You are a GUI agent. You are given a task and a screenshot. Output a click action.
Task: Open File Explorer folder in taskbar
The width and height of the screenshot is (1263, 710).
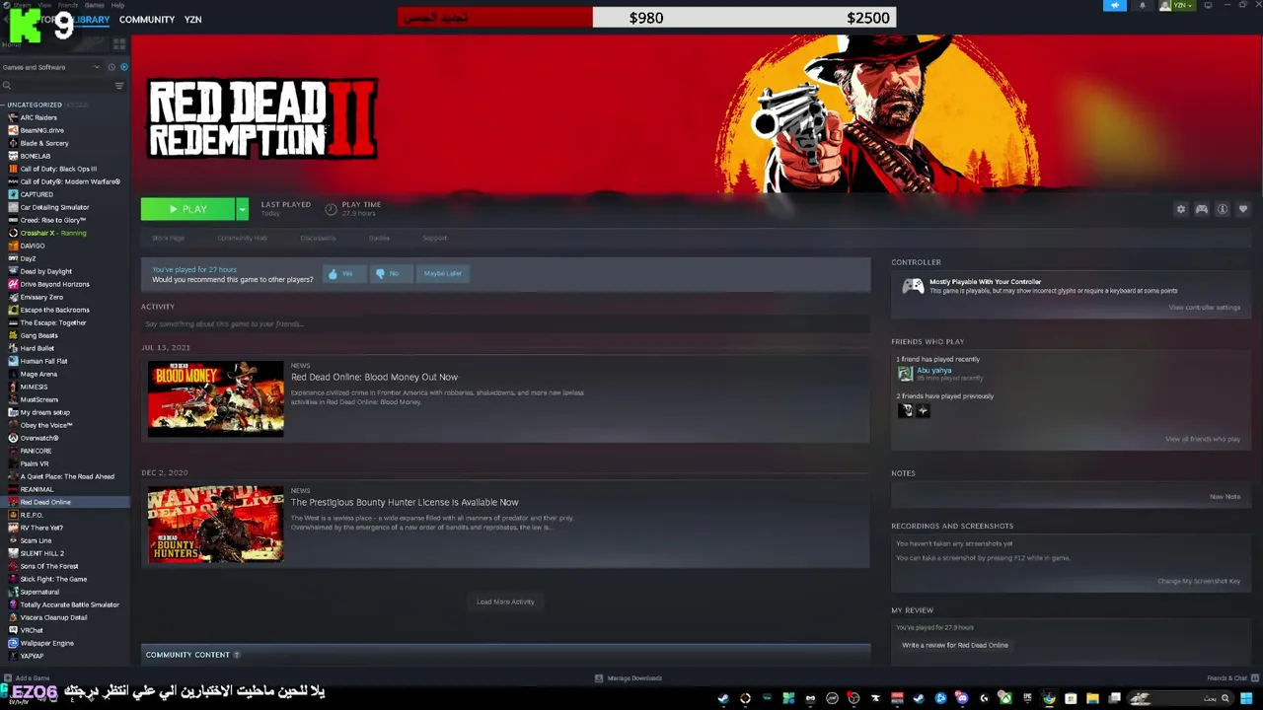[x=1092, y=698]
